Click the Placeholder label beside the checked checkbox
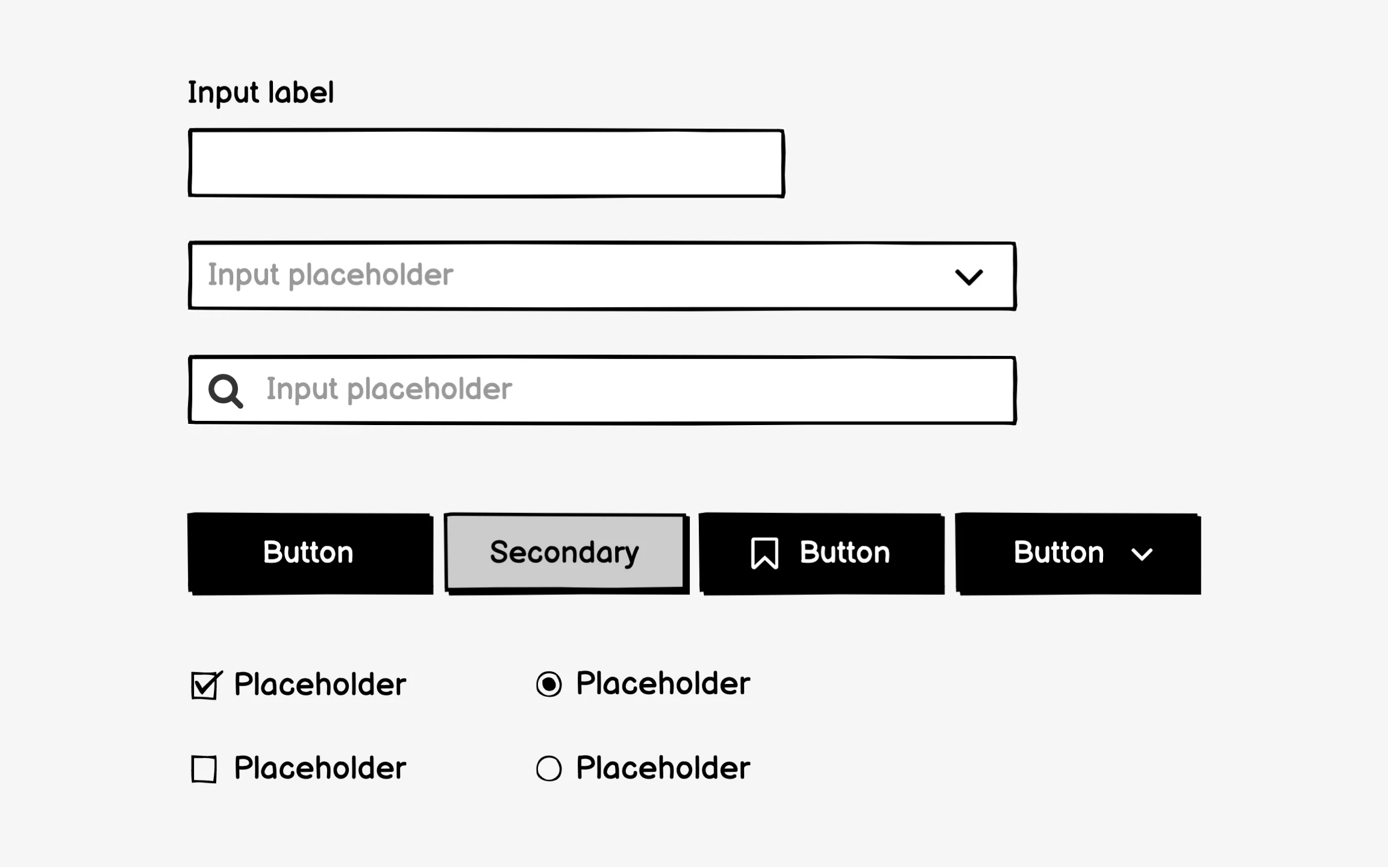 [320, 685]
